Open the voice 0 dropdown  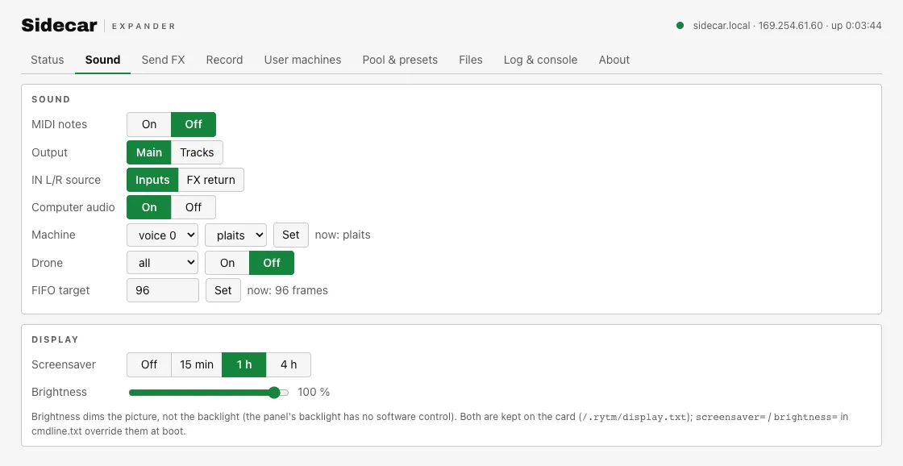(x=162, y=235)
